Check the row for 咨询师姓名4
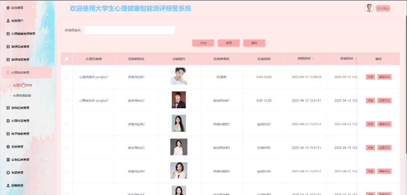This screenshot has height=195, width=407. pyautogui.click(x=67, y=171)
